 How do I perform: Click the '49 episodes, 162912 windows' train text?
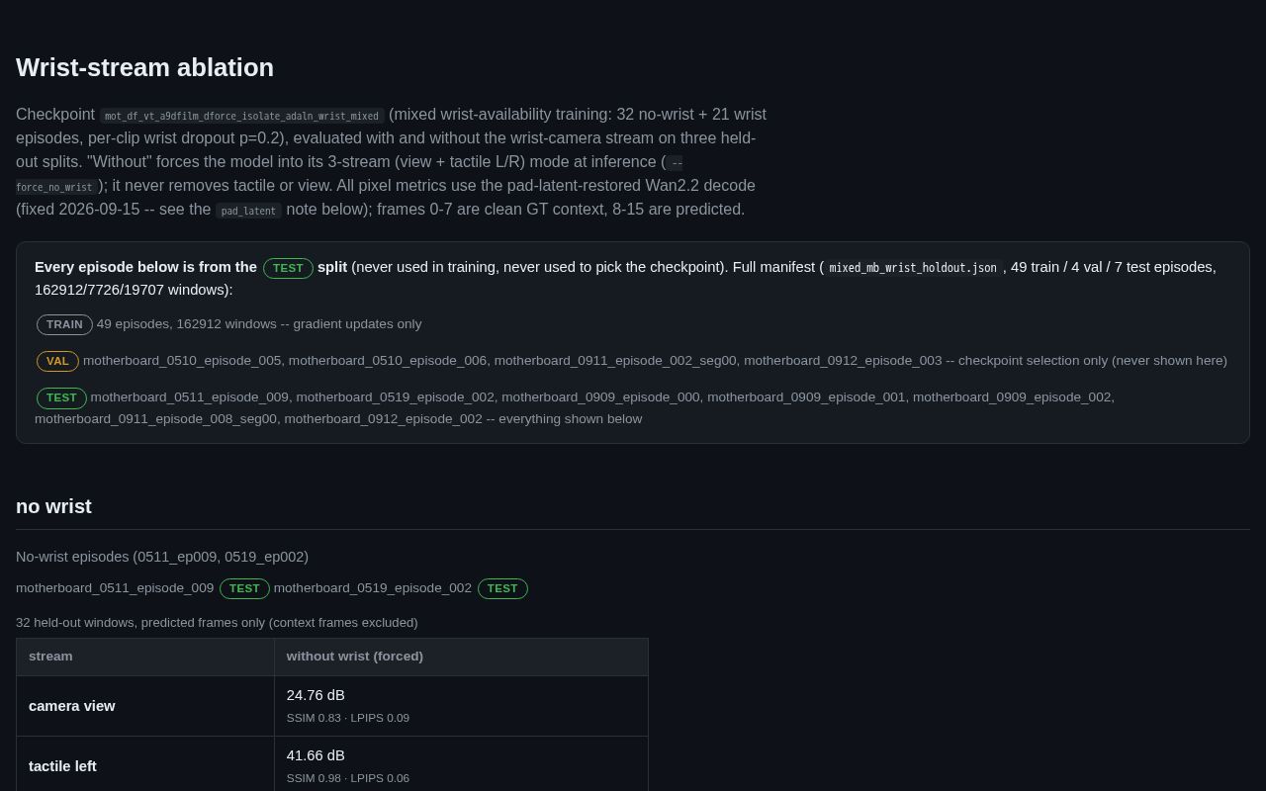click(187, 324)
